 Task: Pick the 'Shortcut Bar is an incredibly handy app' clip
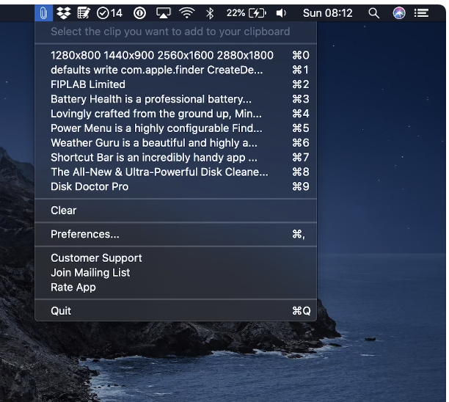pos(175,158)
